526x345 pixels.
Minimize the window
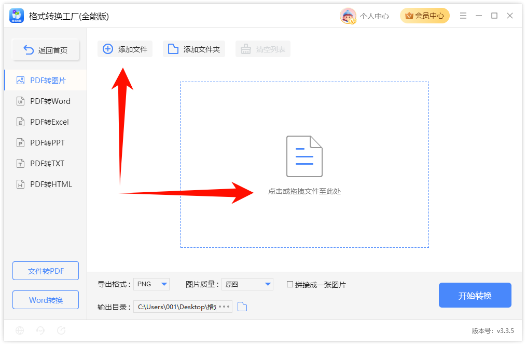(479, 16)
